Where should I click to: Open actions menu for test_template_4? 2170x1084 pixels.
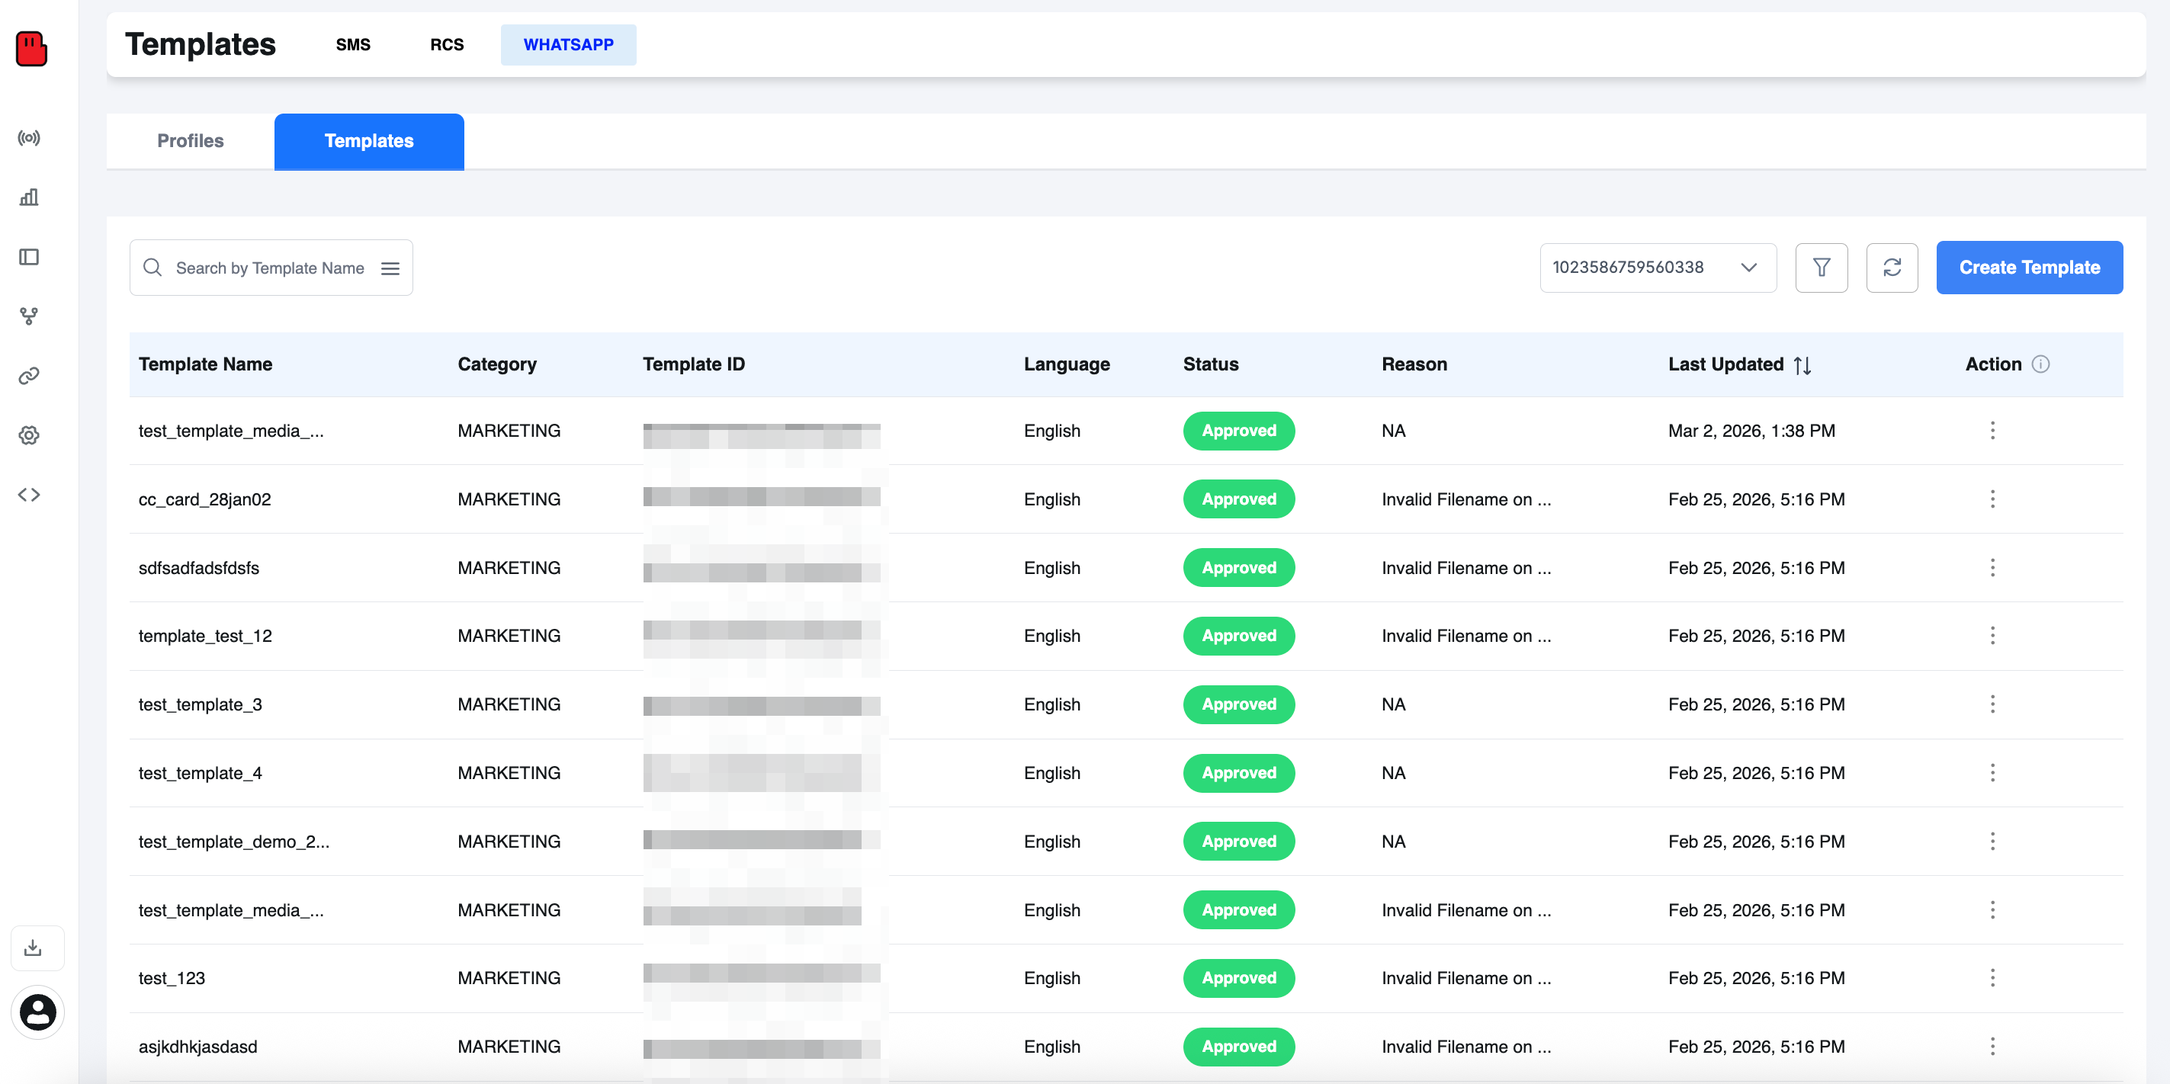click(x=1992, y=773)
